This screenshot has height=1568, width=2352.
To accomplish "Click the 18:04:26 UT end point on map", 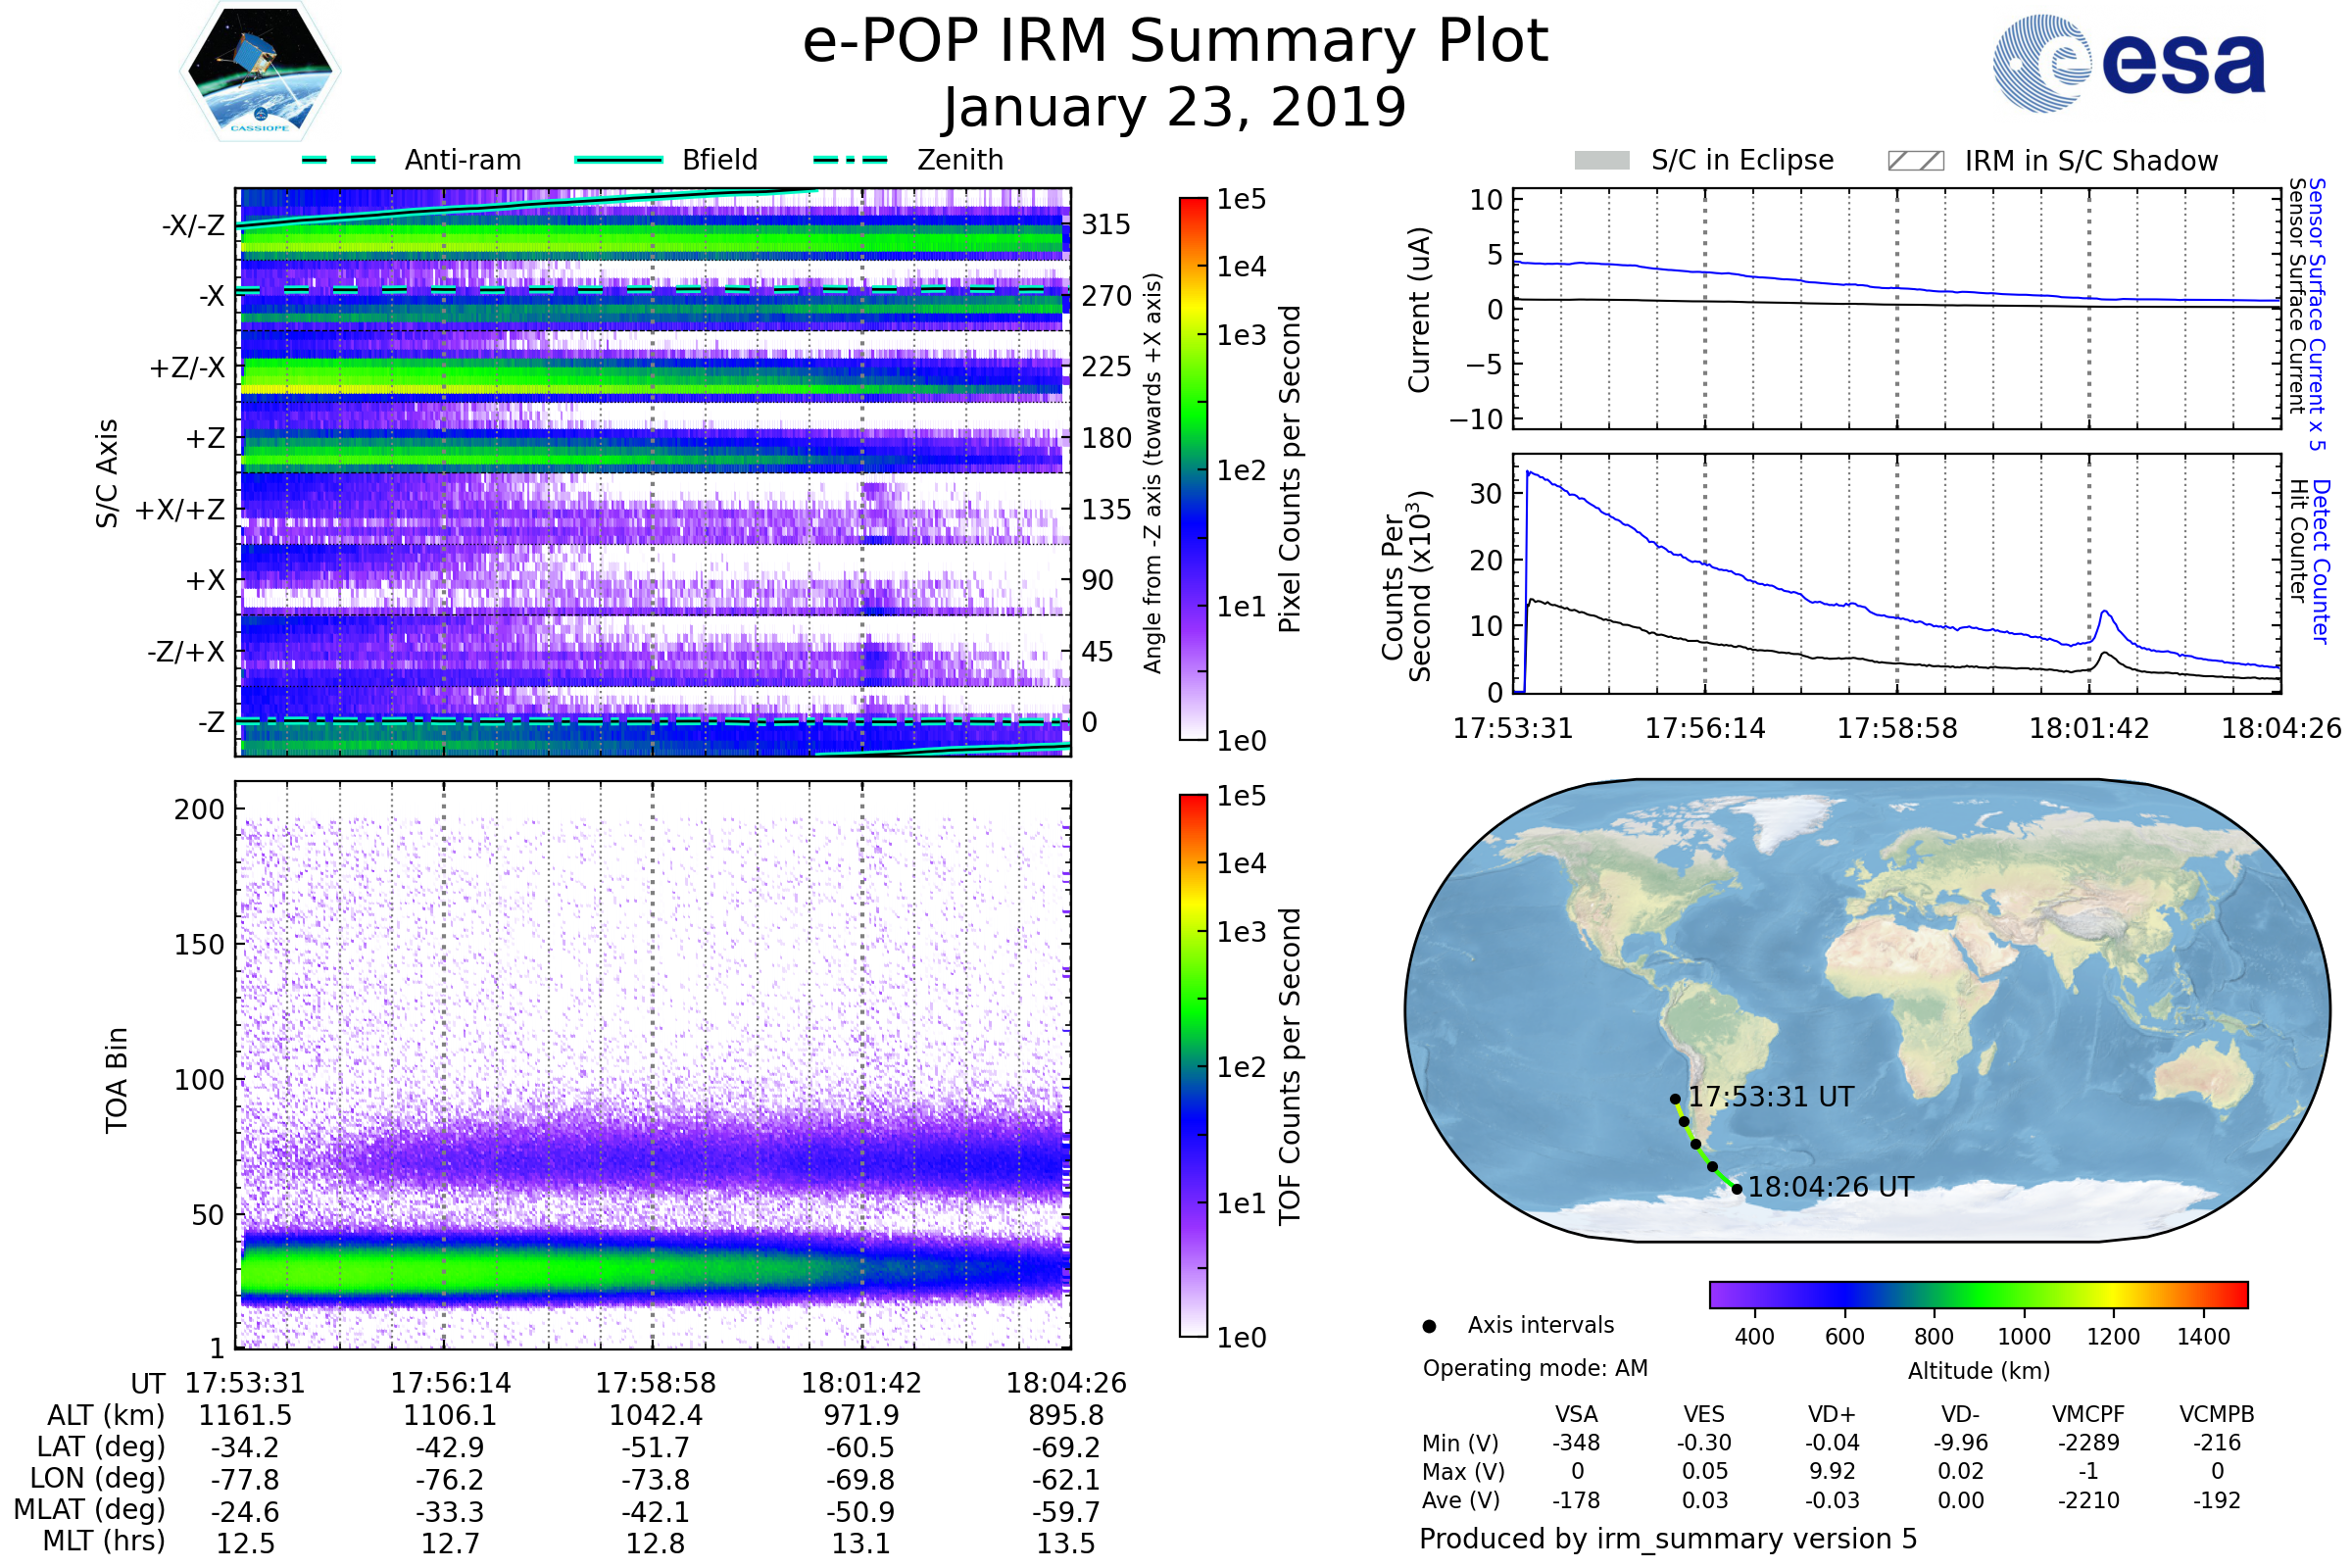I will tap(1737, 1189).
